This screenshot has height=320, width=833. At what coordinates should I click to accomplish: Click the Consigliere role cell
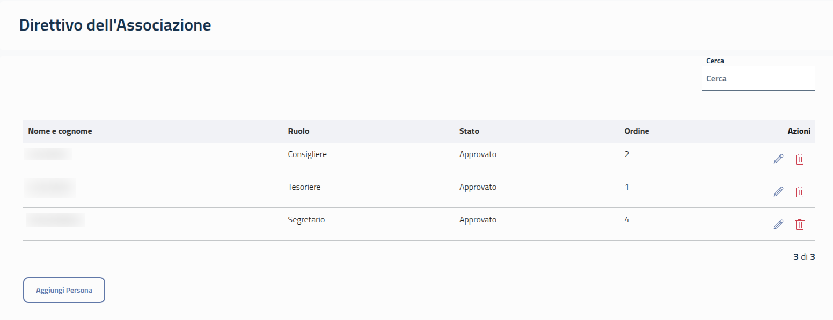308,154
